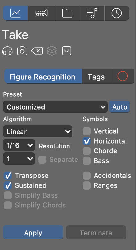Viewport: 136px width, 250px height.
Task: Open the clock history panel
Action: click(117, 13)
